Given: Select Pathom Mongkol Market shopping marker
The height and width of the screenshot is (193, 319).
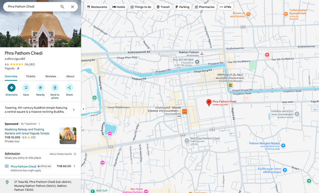Looking at the screenshot, I should click(x=283, y=145).
